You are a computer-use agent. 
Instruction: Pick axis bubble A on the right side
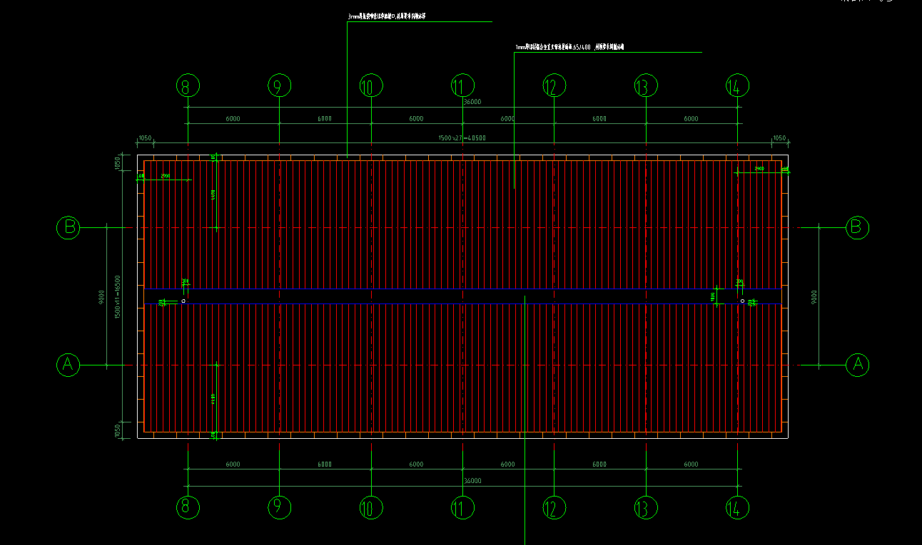(x=857, y=365)
